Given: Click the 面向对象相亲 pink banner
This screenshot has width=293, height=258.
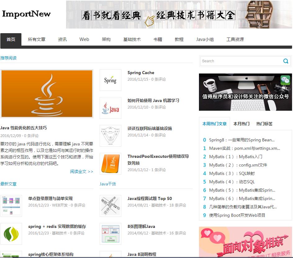Looking at the screenshot, I should click(245, 242).
